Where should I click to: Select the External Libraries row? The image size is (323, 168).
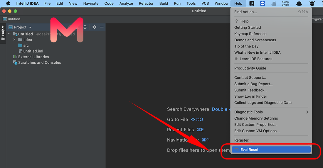coord(55,57)
